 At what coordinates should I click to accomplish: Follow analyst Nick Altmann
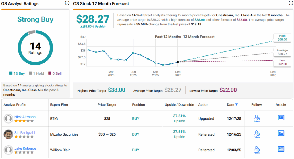click(x=257, y=118)
